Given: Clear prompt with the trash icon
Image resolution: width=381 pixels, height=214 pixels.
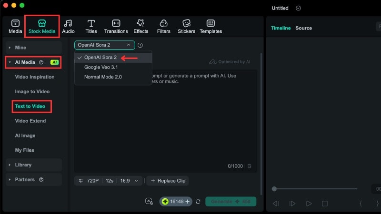Looking at the screenshot, I should (x=249, y=166).
